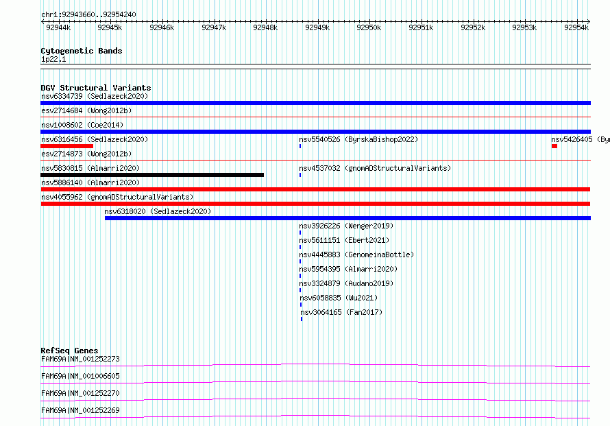Open variant nsv3926226 (Wenger2019) label
Image resolution: width=610 pixels, height=426 pixels.
(346, 226)
